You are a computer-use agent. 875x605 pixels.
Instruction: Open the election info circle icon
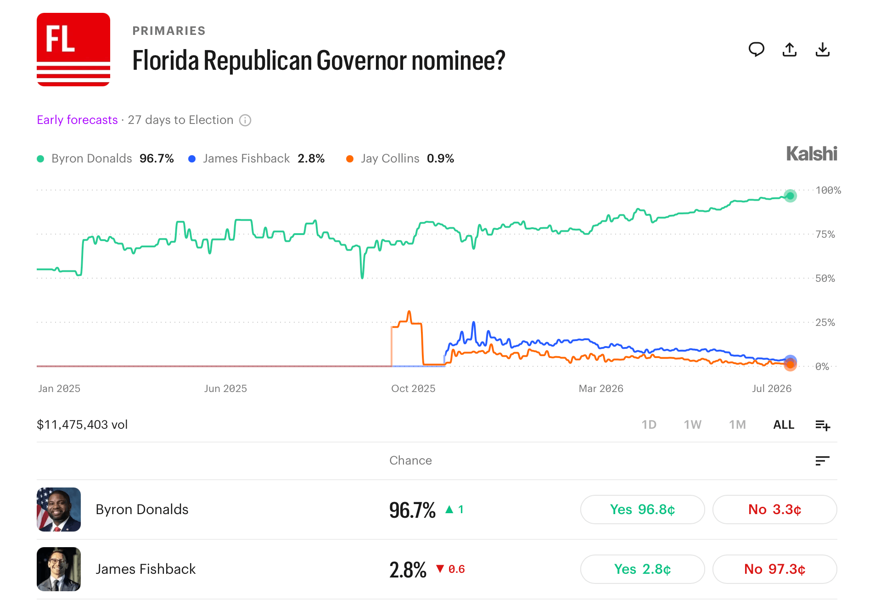point(245,120)
